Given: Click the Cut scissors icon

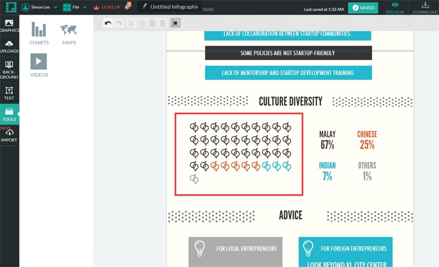Looking at the screenshot, I should [x=131, y=23].
